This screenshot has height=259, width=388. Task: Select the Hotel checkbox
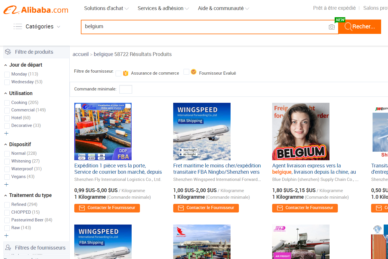click(x=7, y=118)
